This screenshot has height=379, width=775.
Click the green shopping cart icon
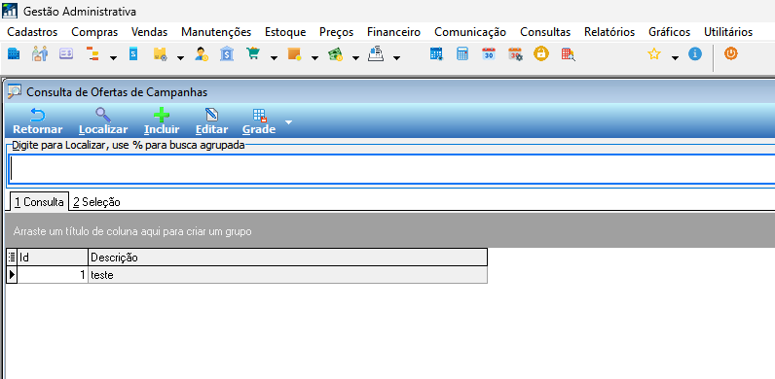click(x=253, y=53)
